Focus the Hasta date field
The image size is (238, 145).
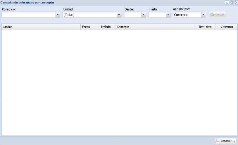pos(157,15)
